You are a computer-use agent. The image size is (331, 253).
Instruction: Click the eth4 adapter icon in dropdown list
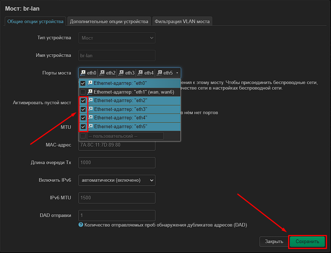click(90, 118)
